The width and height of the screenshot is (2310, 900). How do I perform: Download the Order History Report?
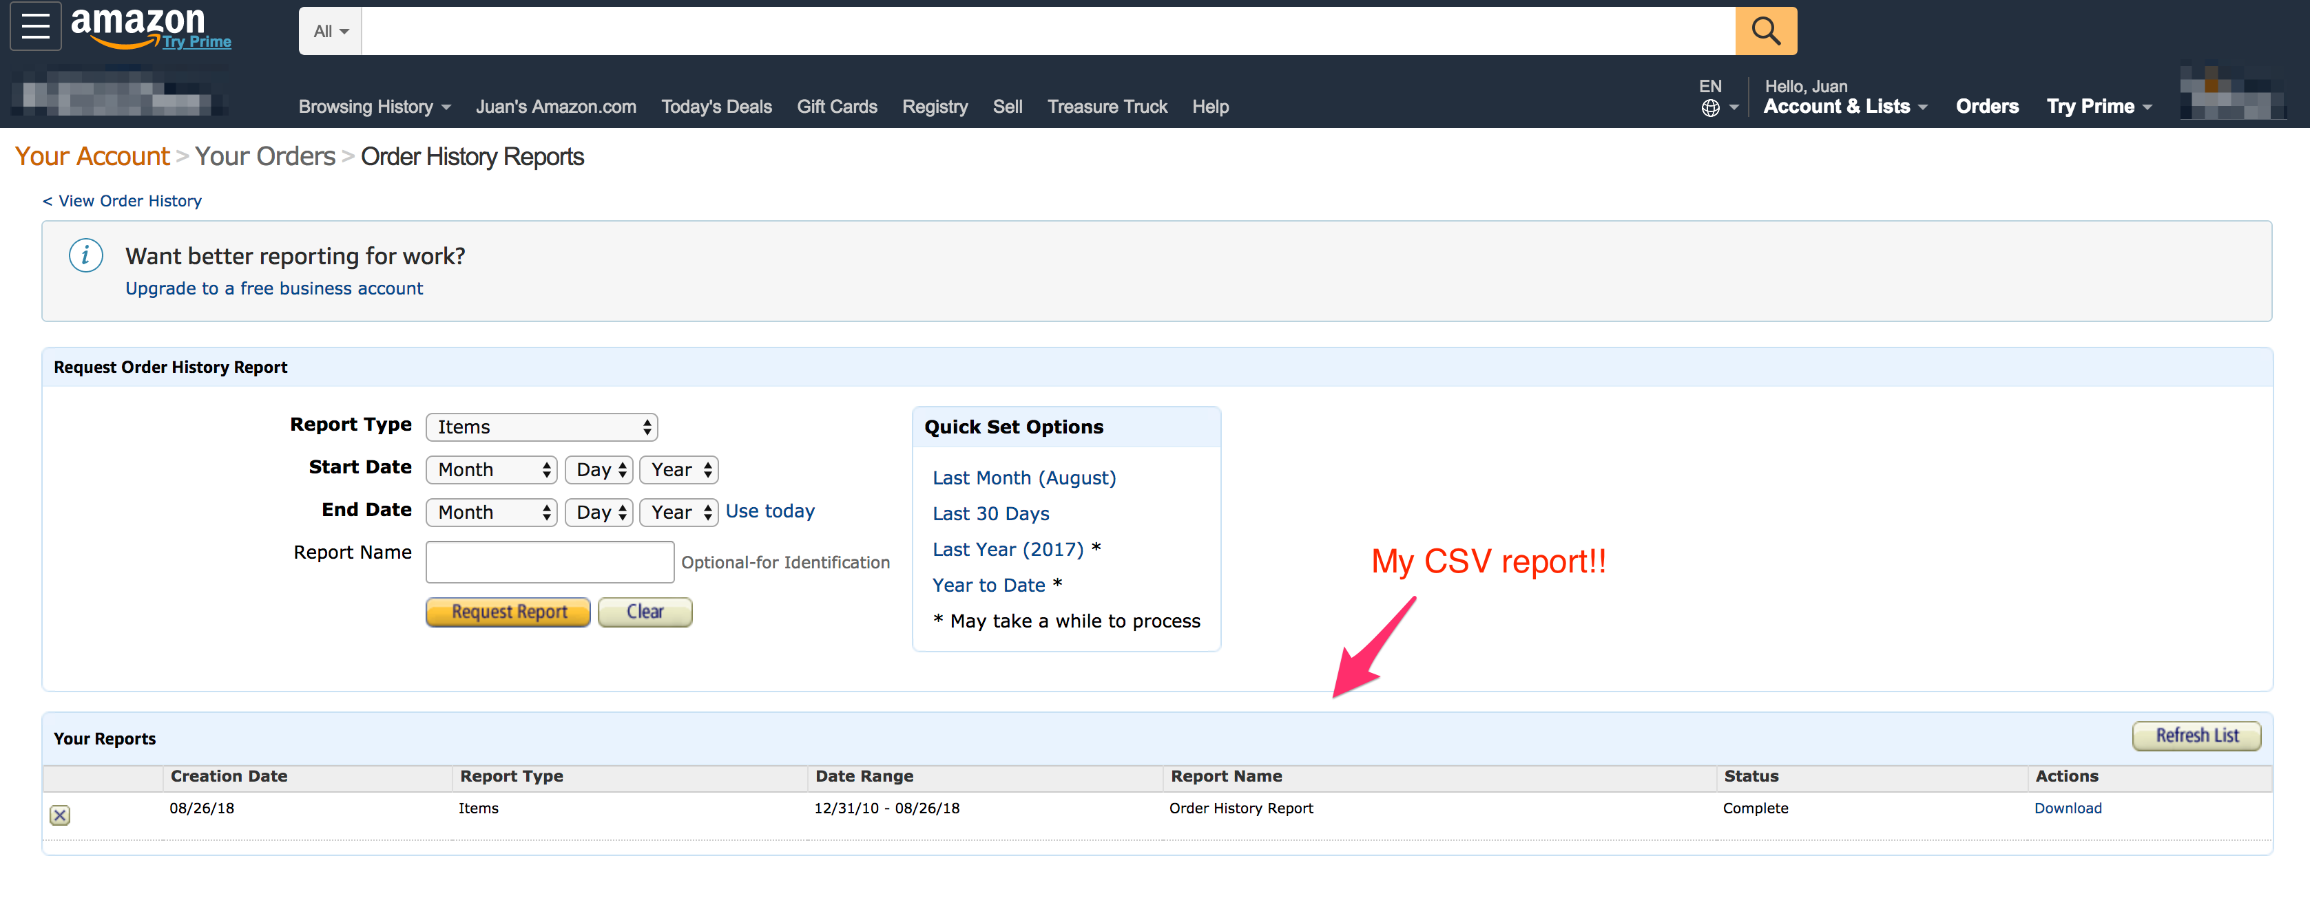tap(2068, 808)
